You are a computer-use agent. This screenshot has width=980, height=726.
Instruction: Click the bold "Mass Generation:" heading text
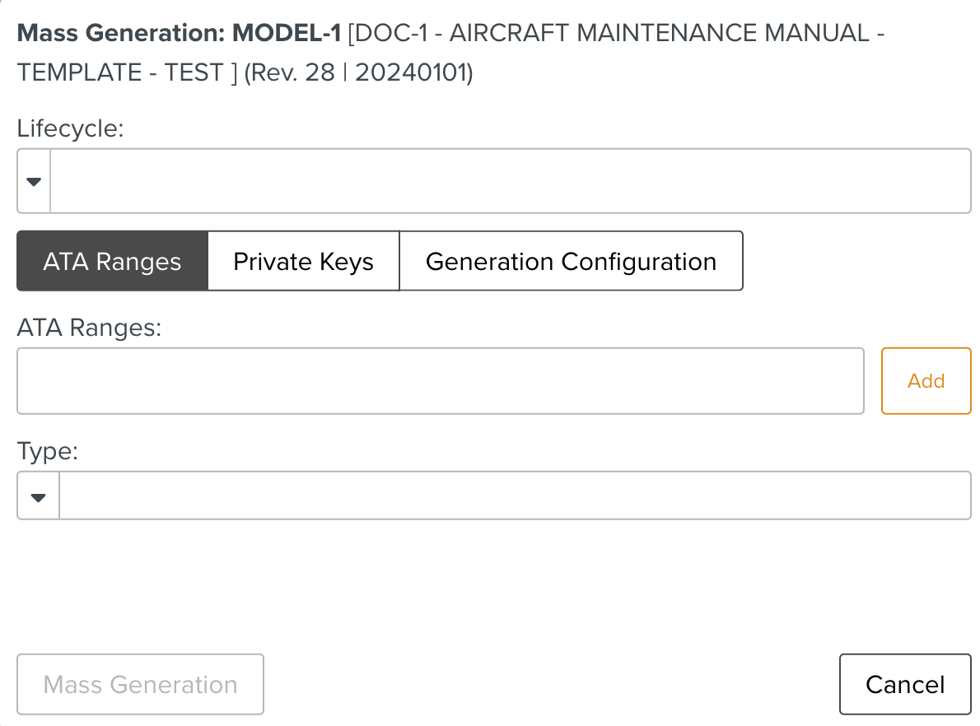point(122,34)
